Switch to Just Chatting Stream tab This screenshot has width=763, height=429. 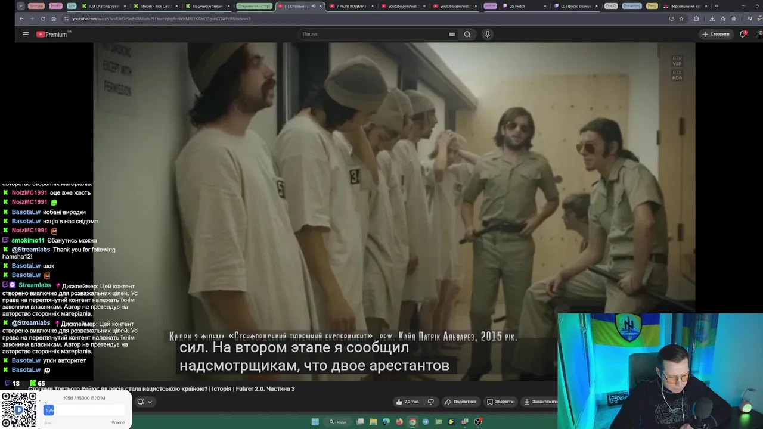[104, 6]
